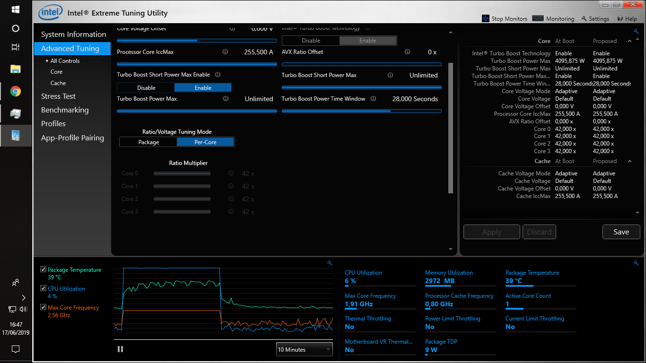The height and width of the screenshot is (363, 646).
Task: Open the Action Center notification icon
Action: pyautogui.click(x=16, y=349)
